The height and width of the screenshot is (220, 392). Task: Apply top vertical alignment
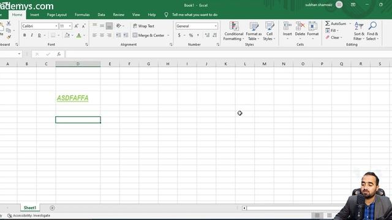(x=95, y=25)
